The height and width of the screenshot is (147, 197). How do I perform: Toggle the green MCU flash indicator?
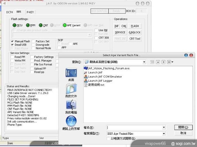pyautogui.click(x=14, y=25)
